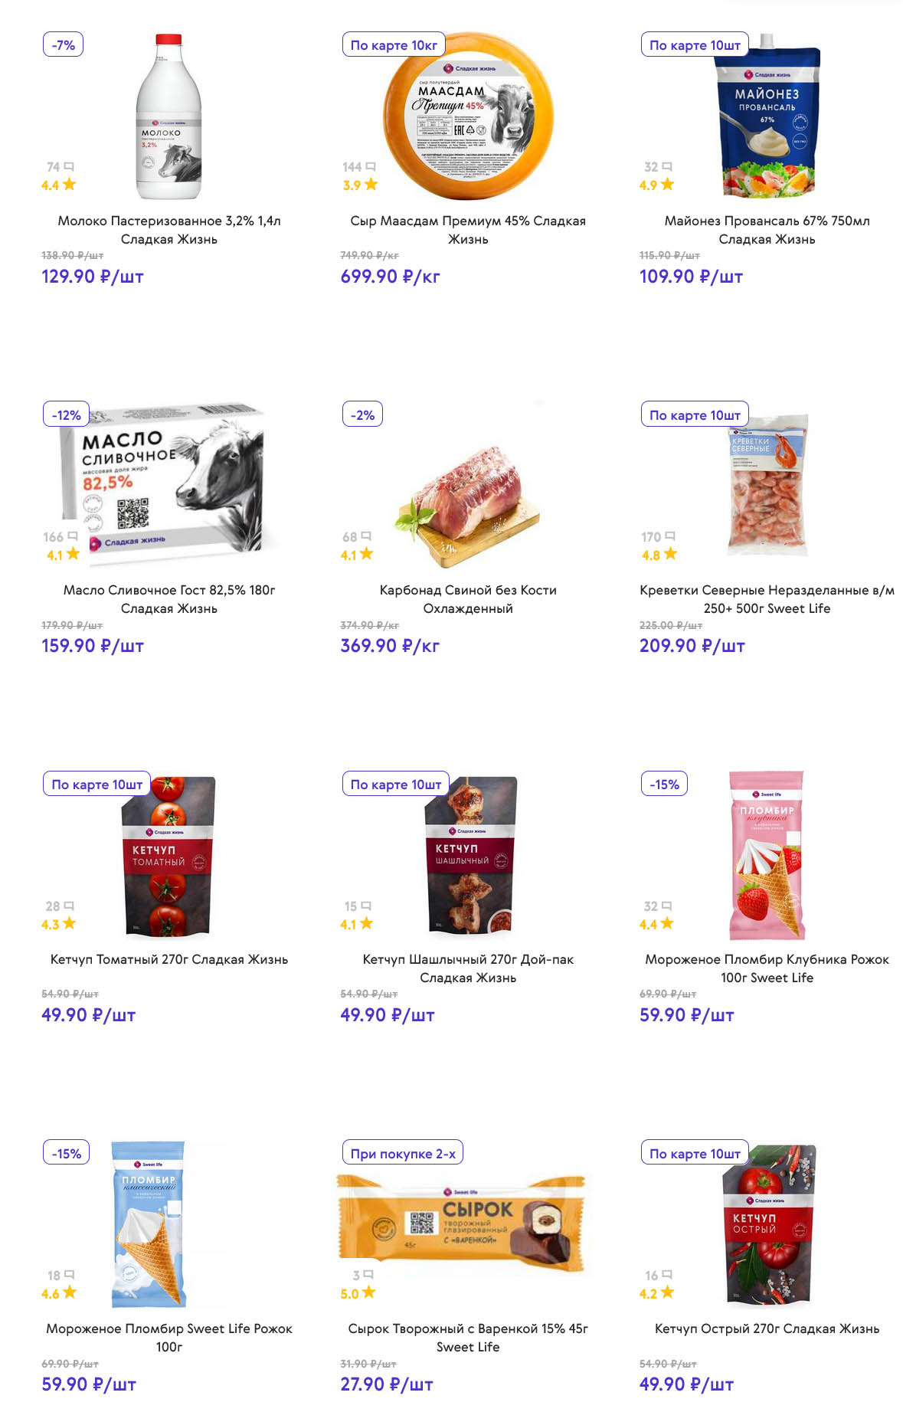Click the 'По карте 10кг' badge on cheese

[x=394, y=45]
